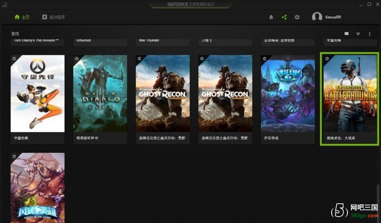Click the fieousRR username
Screen dimensions: 381x223
333,17
